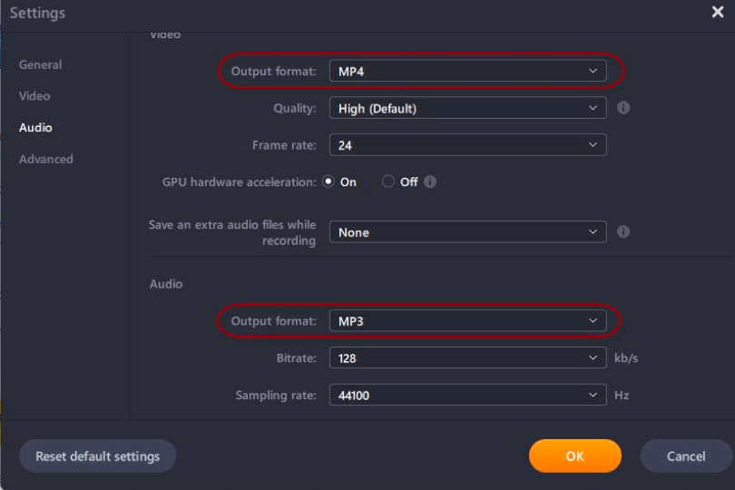Turn GPU hardware acceleration On
735x490 pixels.
coord(328,181)
